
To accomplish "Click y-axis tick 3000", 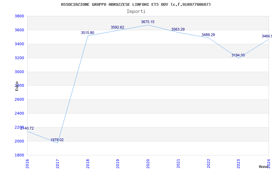I will 19,72.
